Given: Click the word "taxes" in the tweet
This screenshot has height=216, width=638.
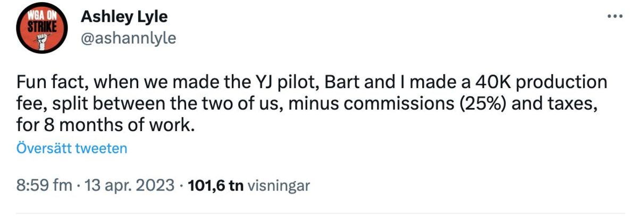Looking at the screenshot, I should [572, 106].
